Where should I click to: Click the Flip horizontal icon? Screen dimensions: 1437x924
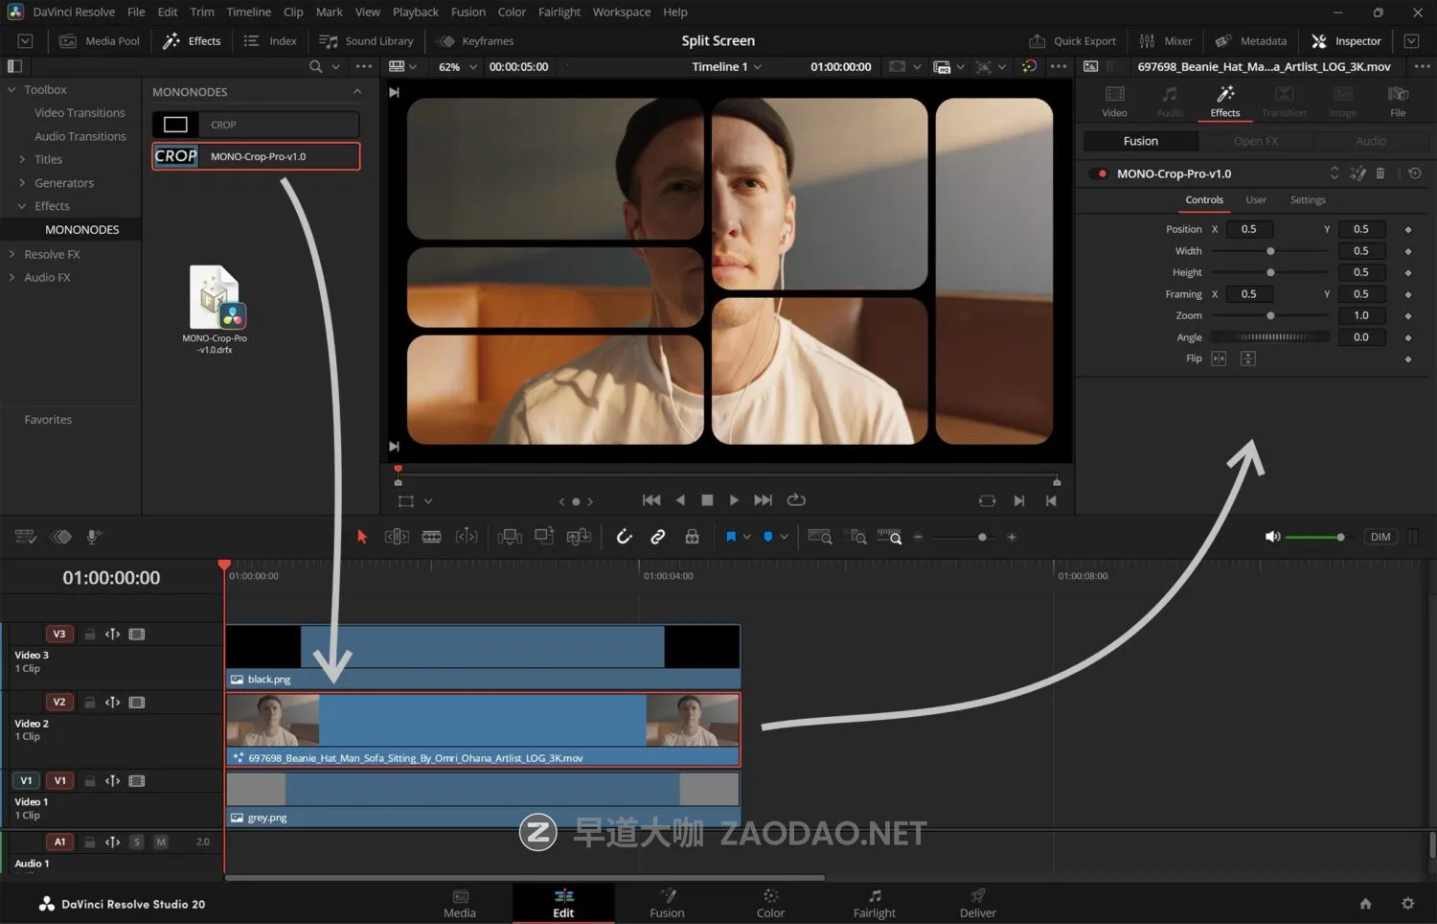pyautogui.click(x=1219, y=358)
